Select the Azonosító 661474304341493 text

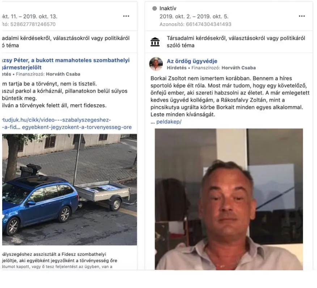[195, 24]
